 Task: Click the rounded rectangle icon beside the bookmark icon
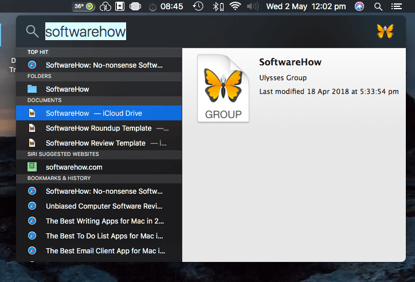(x=135, y=6)
